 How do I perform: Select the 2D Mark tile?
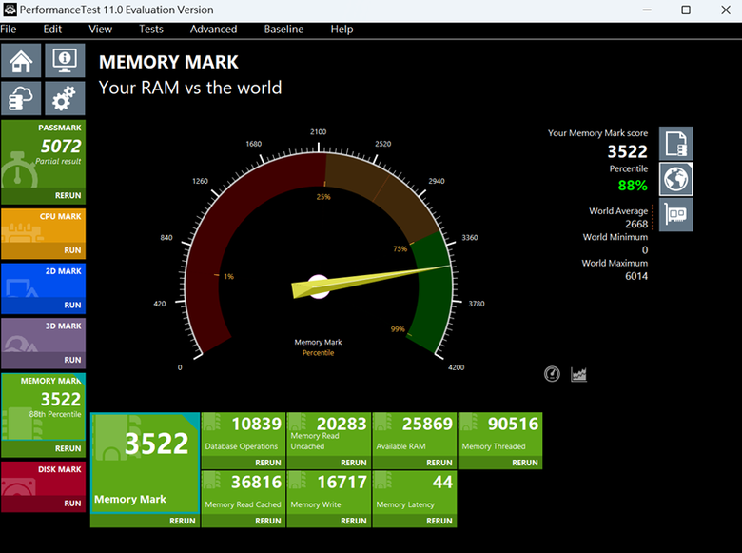click(43, 281)
